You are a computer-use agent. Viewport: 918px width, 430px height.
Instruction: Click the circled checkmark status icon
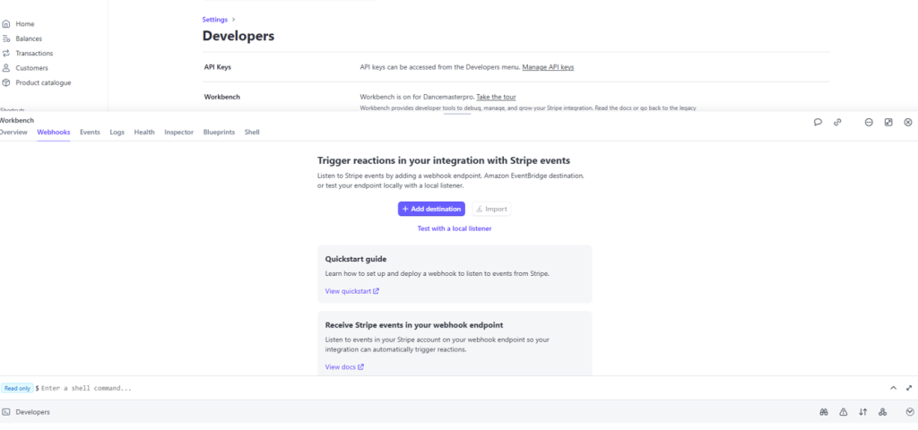click(x=910, y=412)
